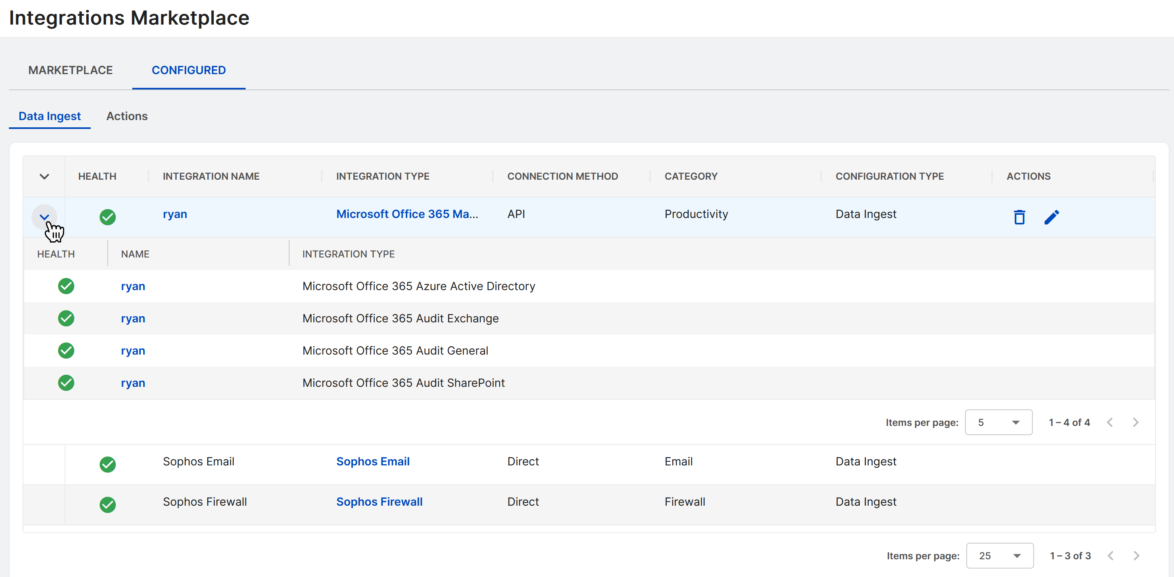Click 'Microsoft Office 365 Audit Exchange' text
The image size is (1174, 577).
tap(400, 318)
